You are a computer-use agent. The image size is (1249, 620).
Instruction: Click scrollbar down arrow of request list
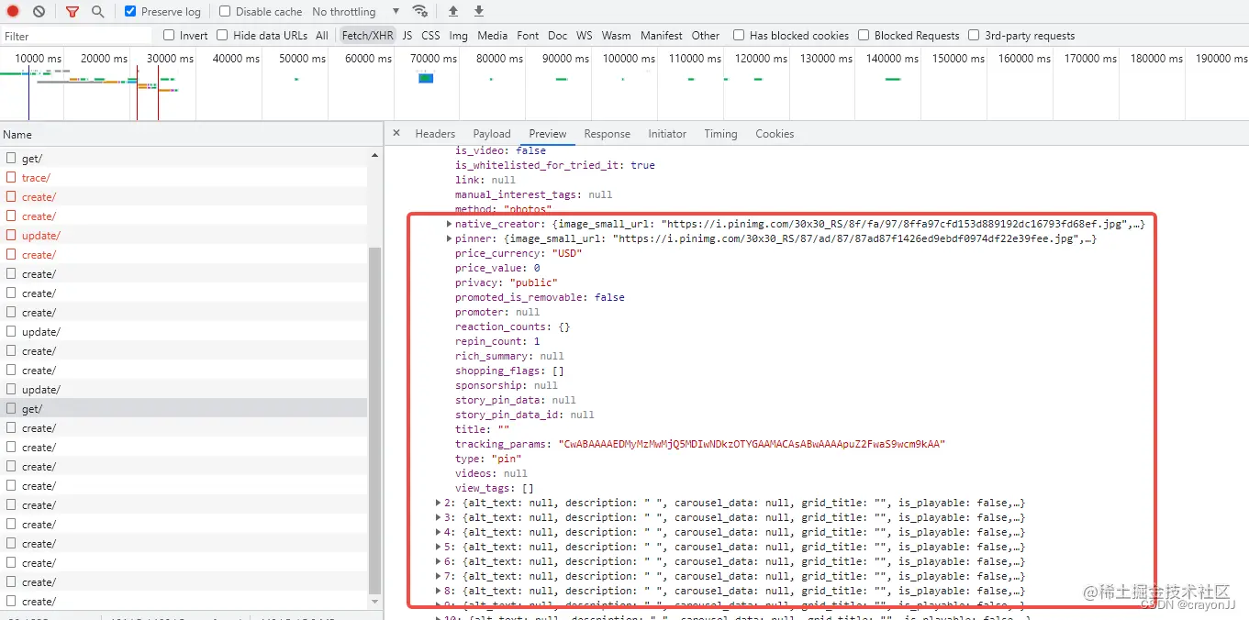tap(374, 602)
